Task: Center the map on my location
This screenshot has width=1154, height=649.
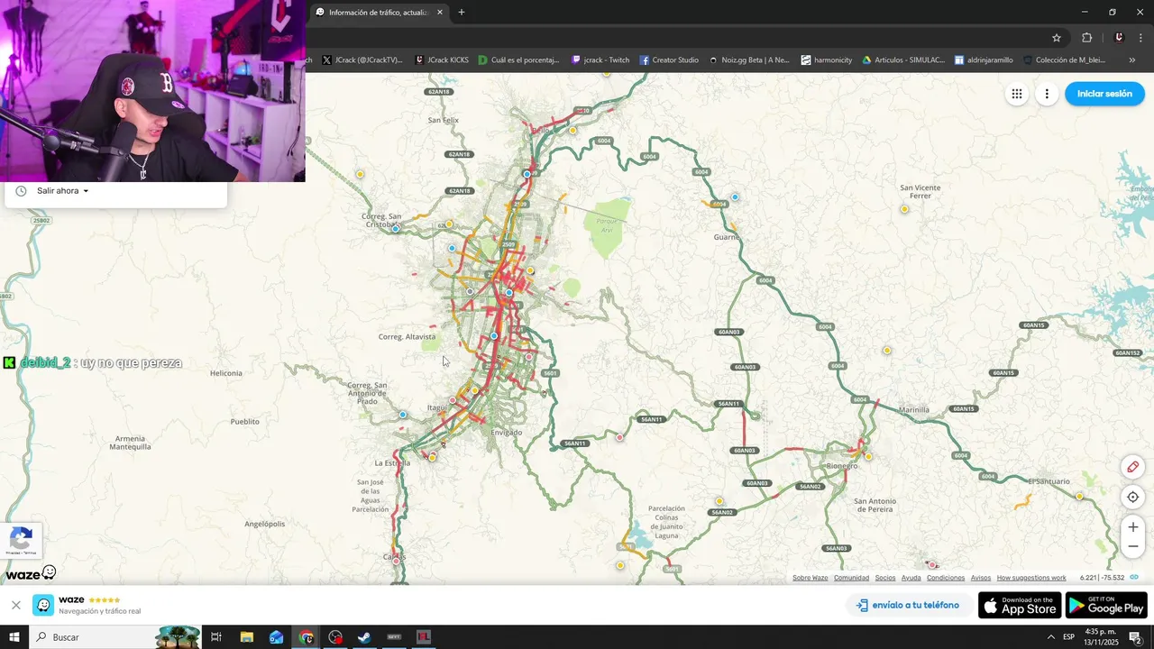Action: click(1133, 497)
